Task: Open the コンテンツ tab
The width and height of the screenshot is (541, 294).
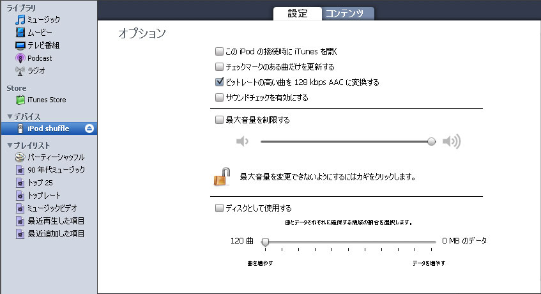Action: 347,13
